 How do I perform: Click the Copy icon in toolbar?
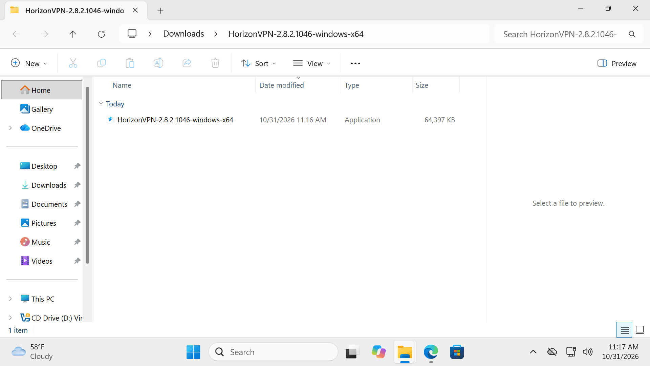coord(102,63)
